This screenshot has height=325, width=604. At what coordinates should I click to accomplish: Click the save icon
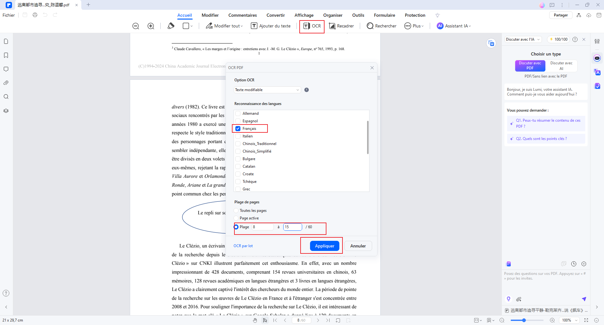pyautogui.click(x=25, y=15)
